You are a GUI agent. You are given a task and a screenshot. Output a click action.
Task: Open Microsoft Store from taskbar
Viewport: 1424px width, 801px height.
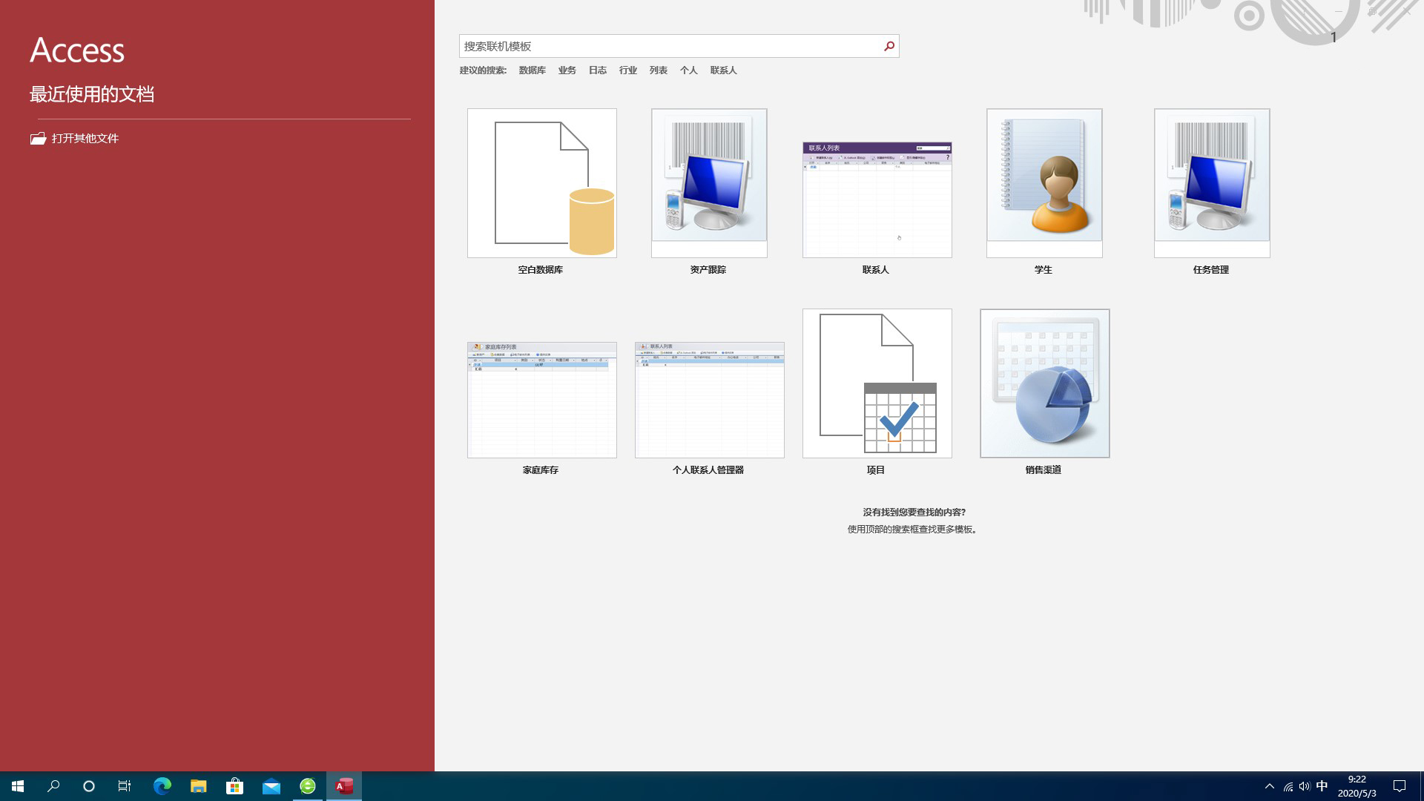pyautogui.click(x=234, y=786)
